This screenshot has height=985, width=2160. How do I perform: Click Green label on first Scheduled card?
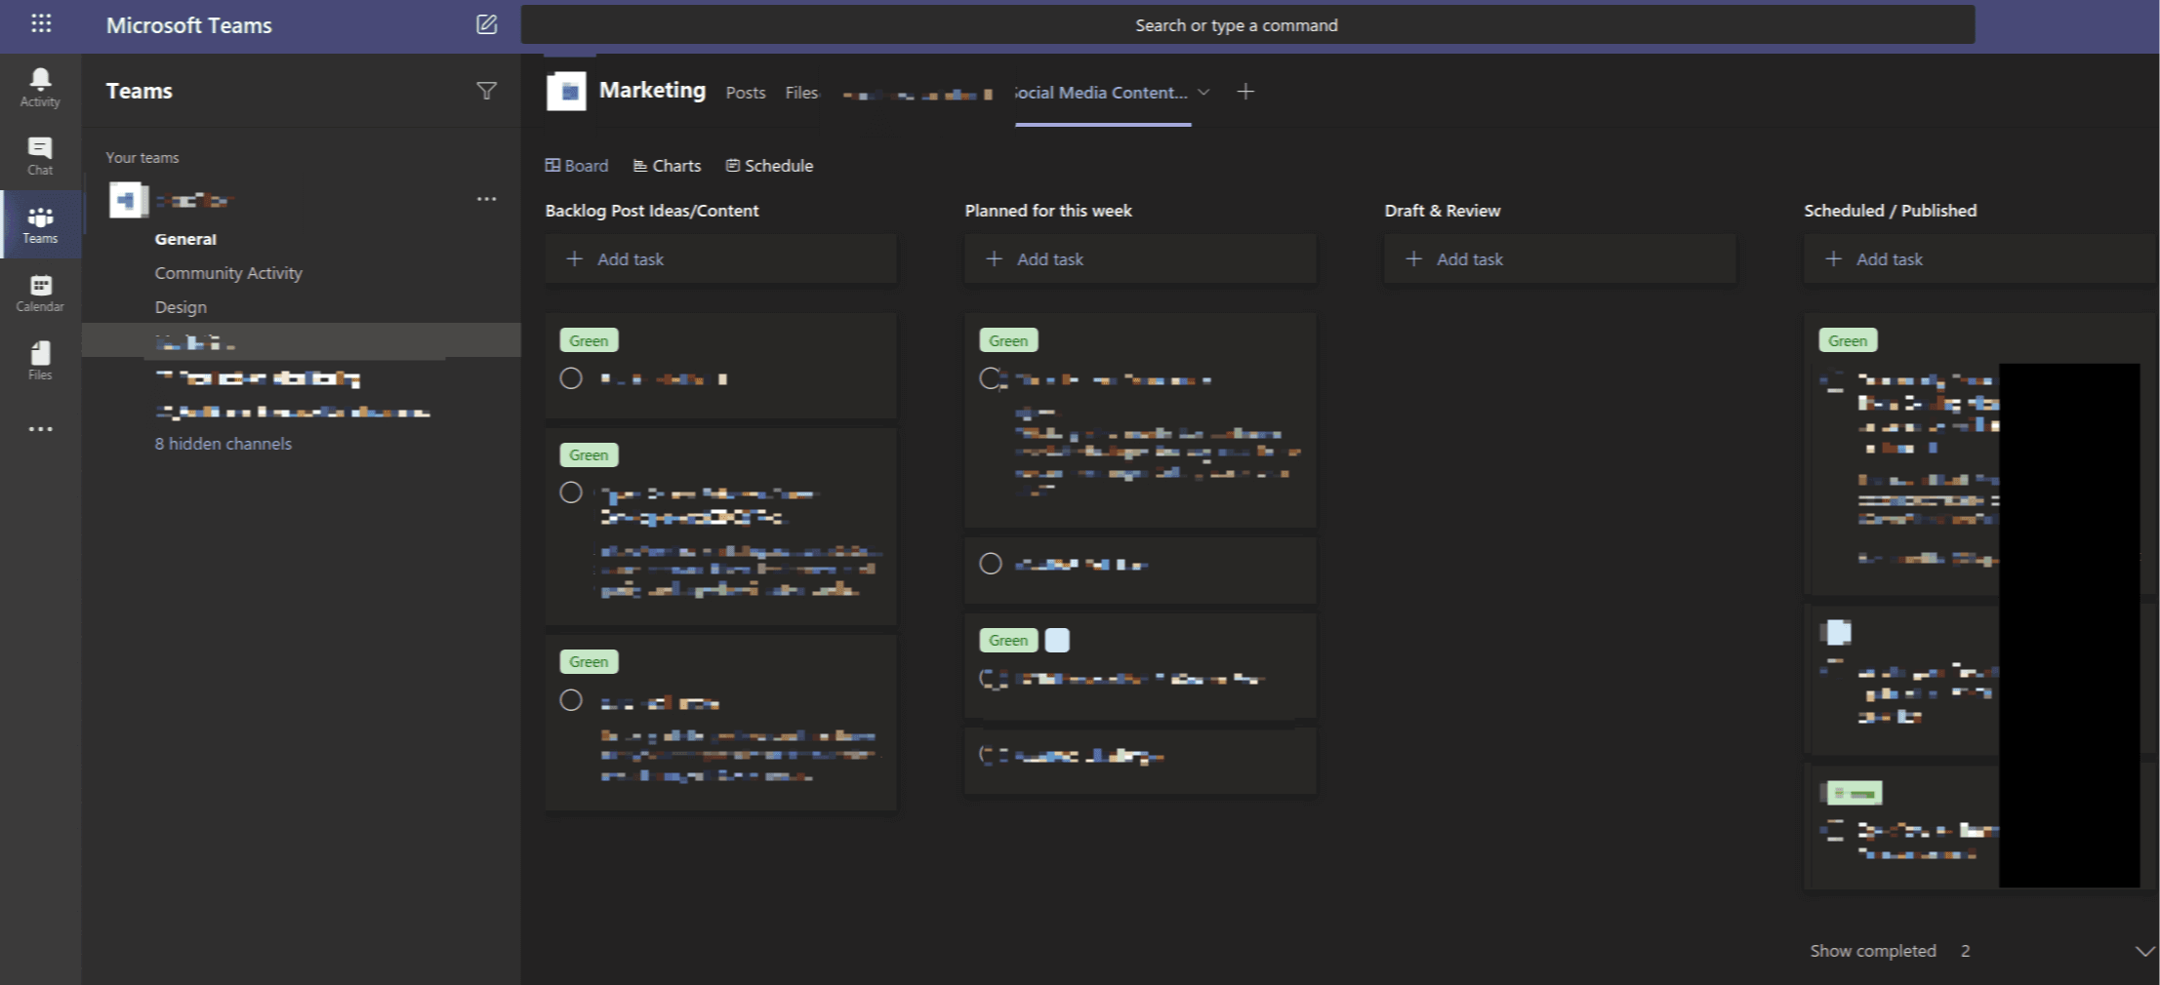click(1848, 340)
